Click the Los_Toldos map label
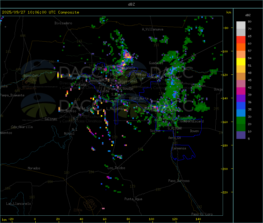 [x=116, y=168]
